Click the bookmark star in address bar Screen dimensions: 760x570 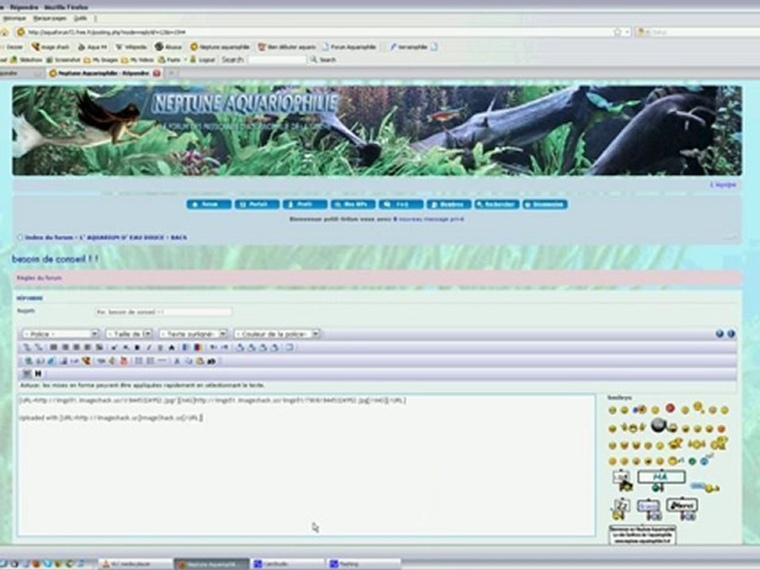pos(617,32)
